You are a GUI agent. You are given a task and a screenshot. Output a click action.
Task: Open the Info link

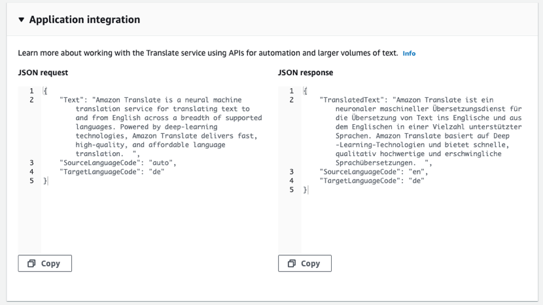pyautogui.click(x=409, y=54)
